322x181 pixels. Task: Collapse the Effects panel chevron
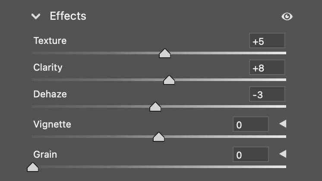(x=36, y=16)
